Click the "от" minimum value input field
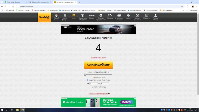The image size is (199, 112). 94,83
